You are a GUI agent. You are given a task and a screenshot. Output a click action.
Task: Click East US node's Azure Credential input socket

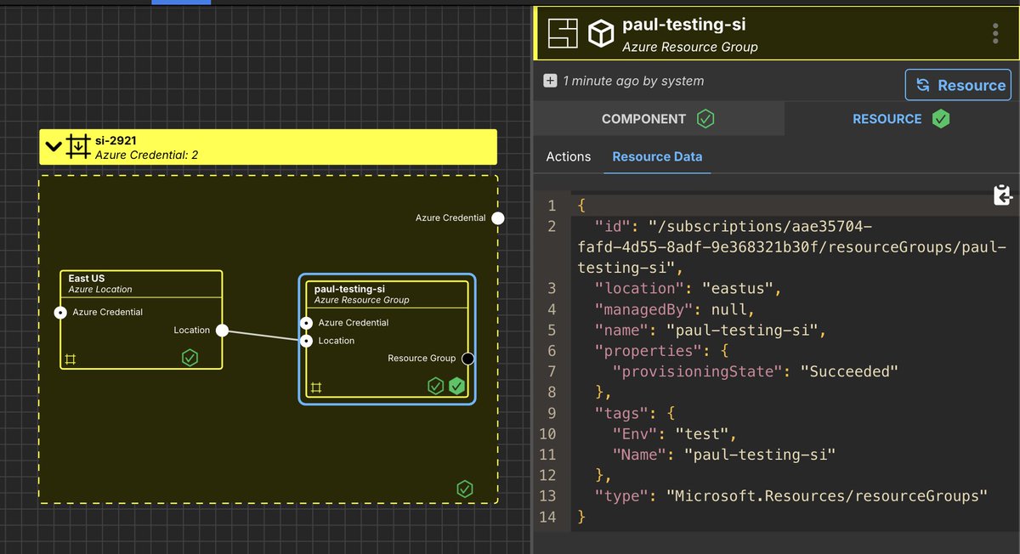tap(60, 313)
